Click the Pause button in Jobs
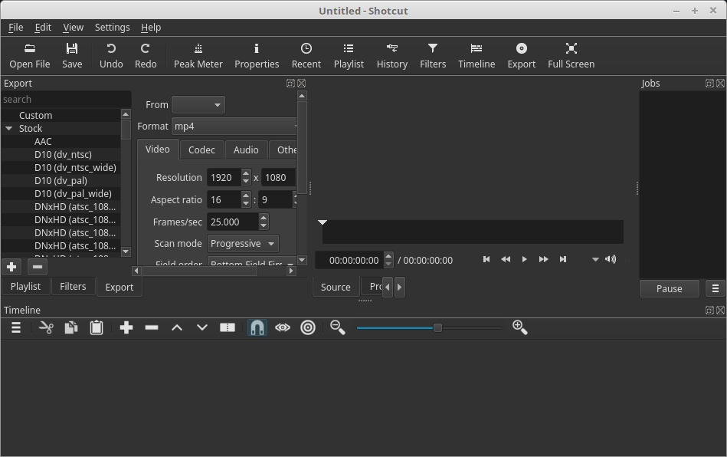Viewport: 727px width, 457px height. coord(669,288)
